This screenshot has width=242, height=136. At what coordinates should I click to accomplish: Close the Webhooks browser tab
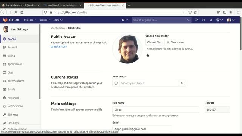pos(81,5)
